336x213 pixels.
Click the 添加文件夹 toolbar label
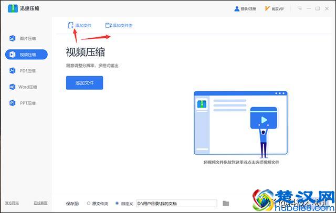click(122, 26)
